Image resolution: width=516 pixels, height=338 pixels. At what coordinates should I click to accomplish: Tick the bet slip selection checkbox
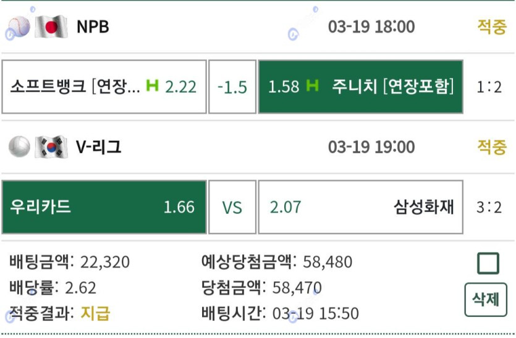tap(488, 264)
